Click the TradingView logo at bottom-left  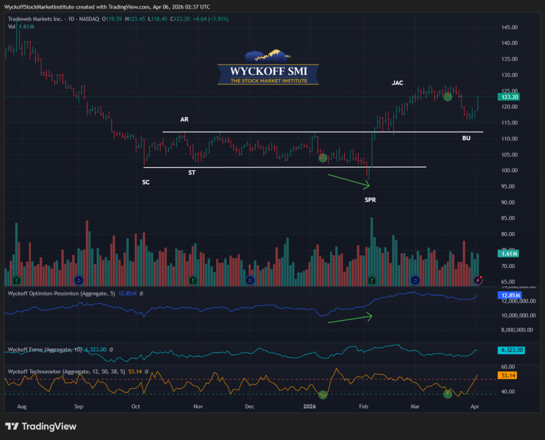click(41, 426)
